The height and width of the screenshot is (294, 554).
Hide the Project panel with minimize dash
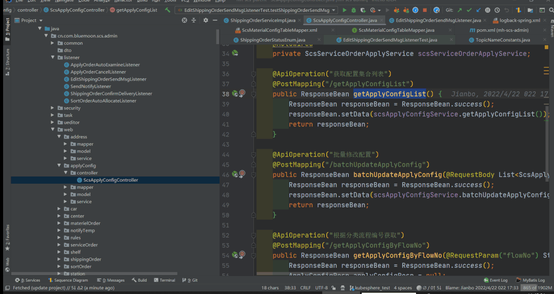(215, 20)
